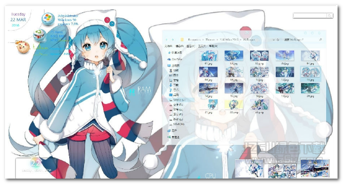The width and height of the screenshot is (343, 184).
Task: Click the Explorer search Wallpaper field
Action: coord(303,40)
